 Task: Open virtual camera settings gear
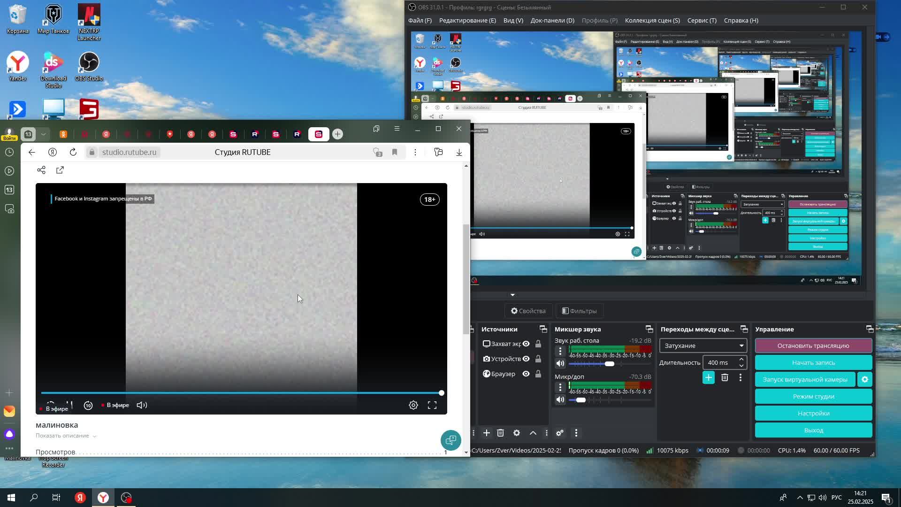pos(864,379)
